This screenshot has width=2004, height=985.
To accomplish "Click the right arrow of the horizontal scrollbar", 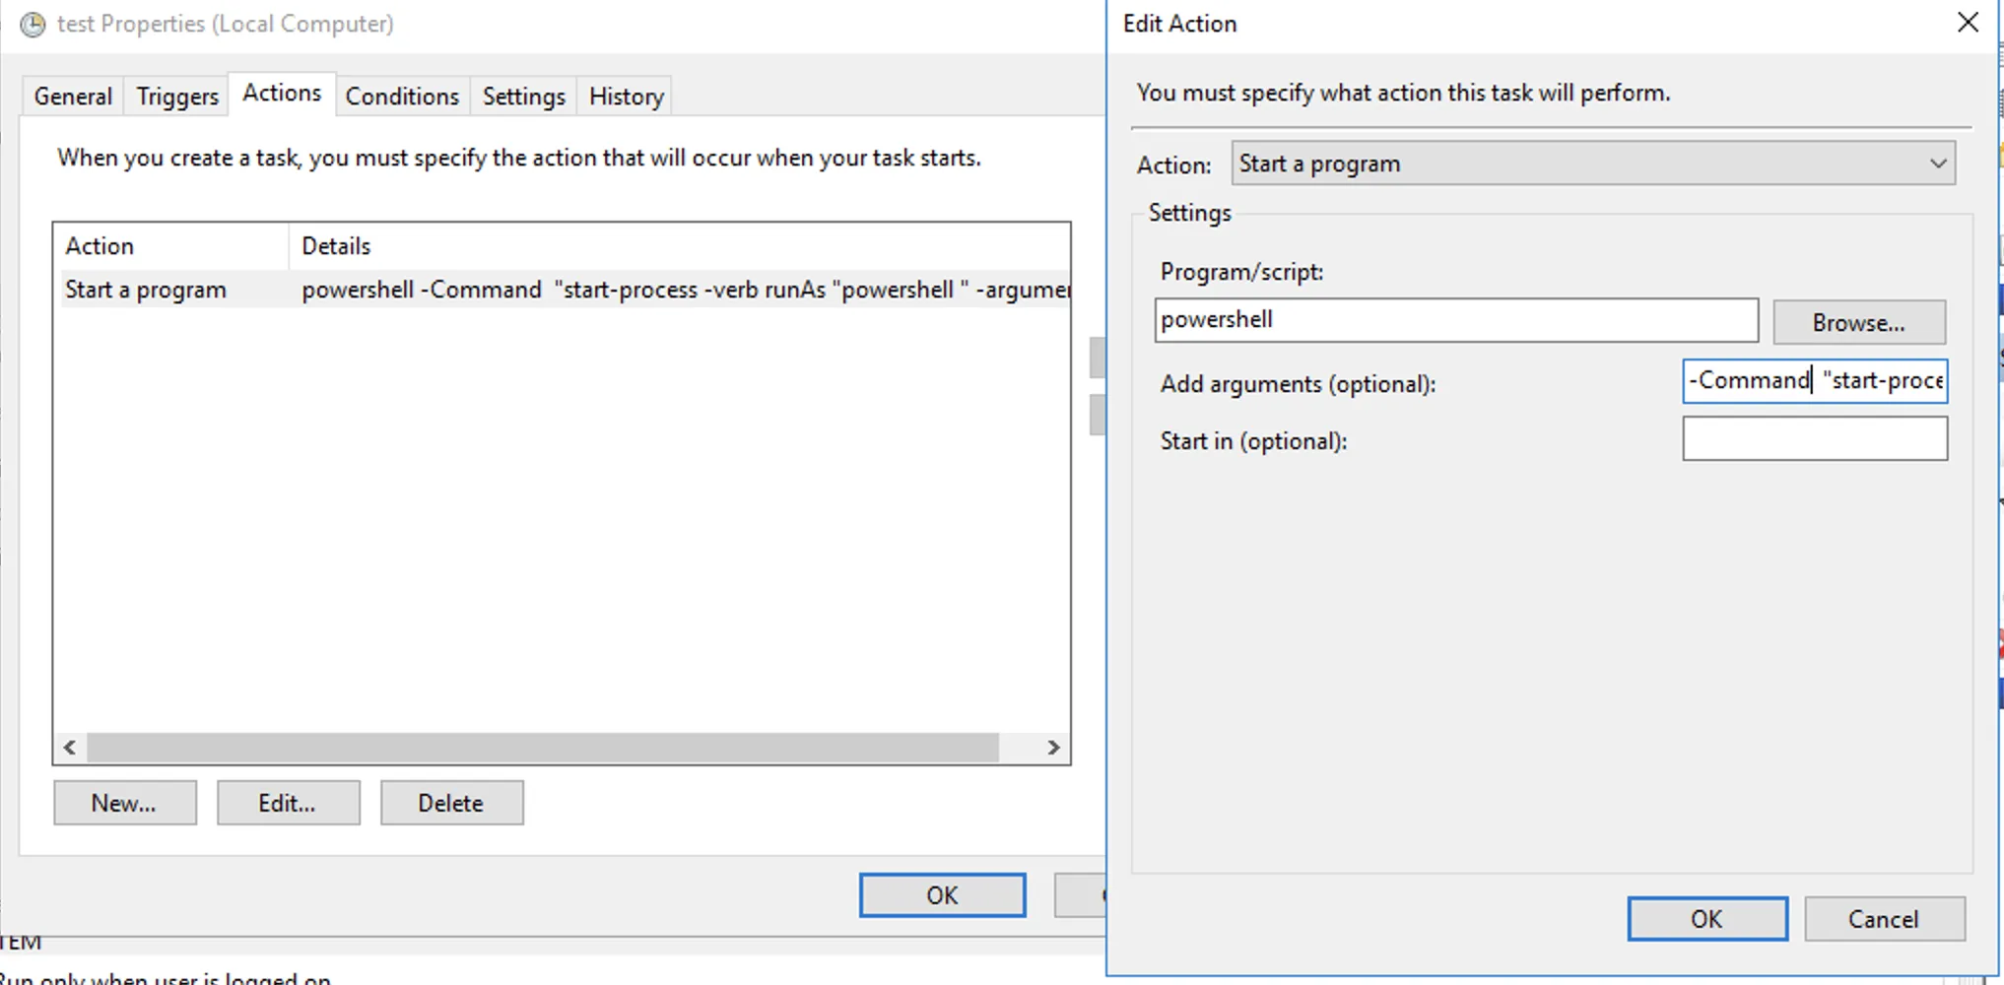I will tap(1053, 748).
